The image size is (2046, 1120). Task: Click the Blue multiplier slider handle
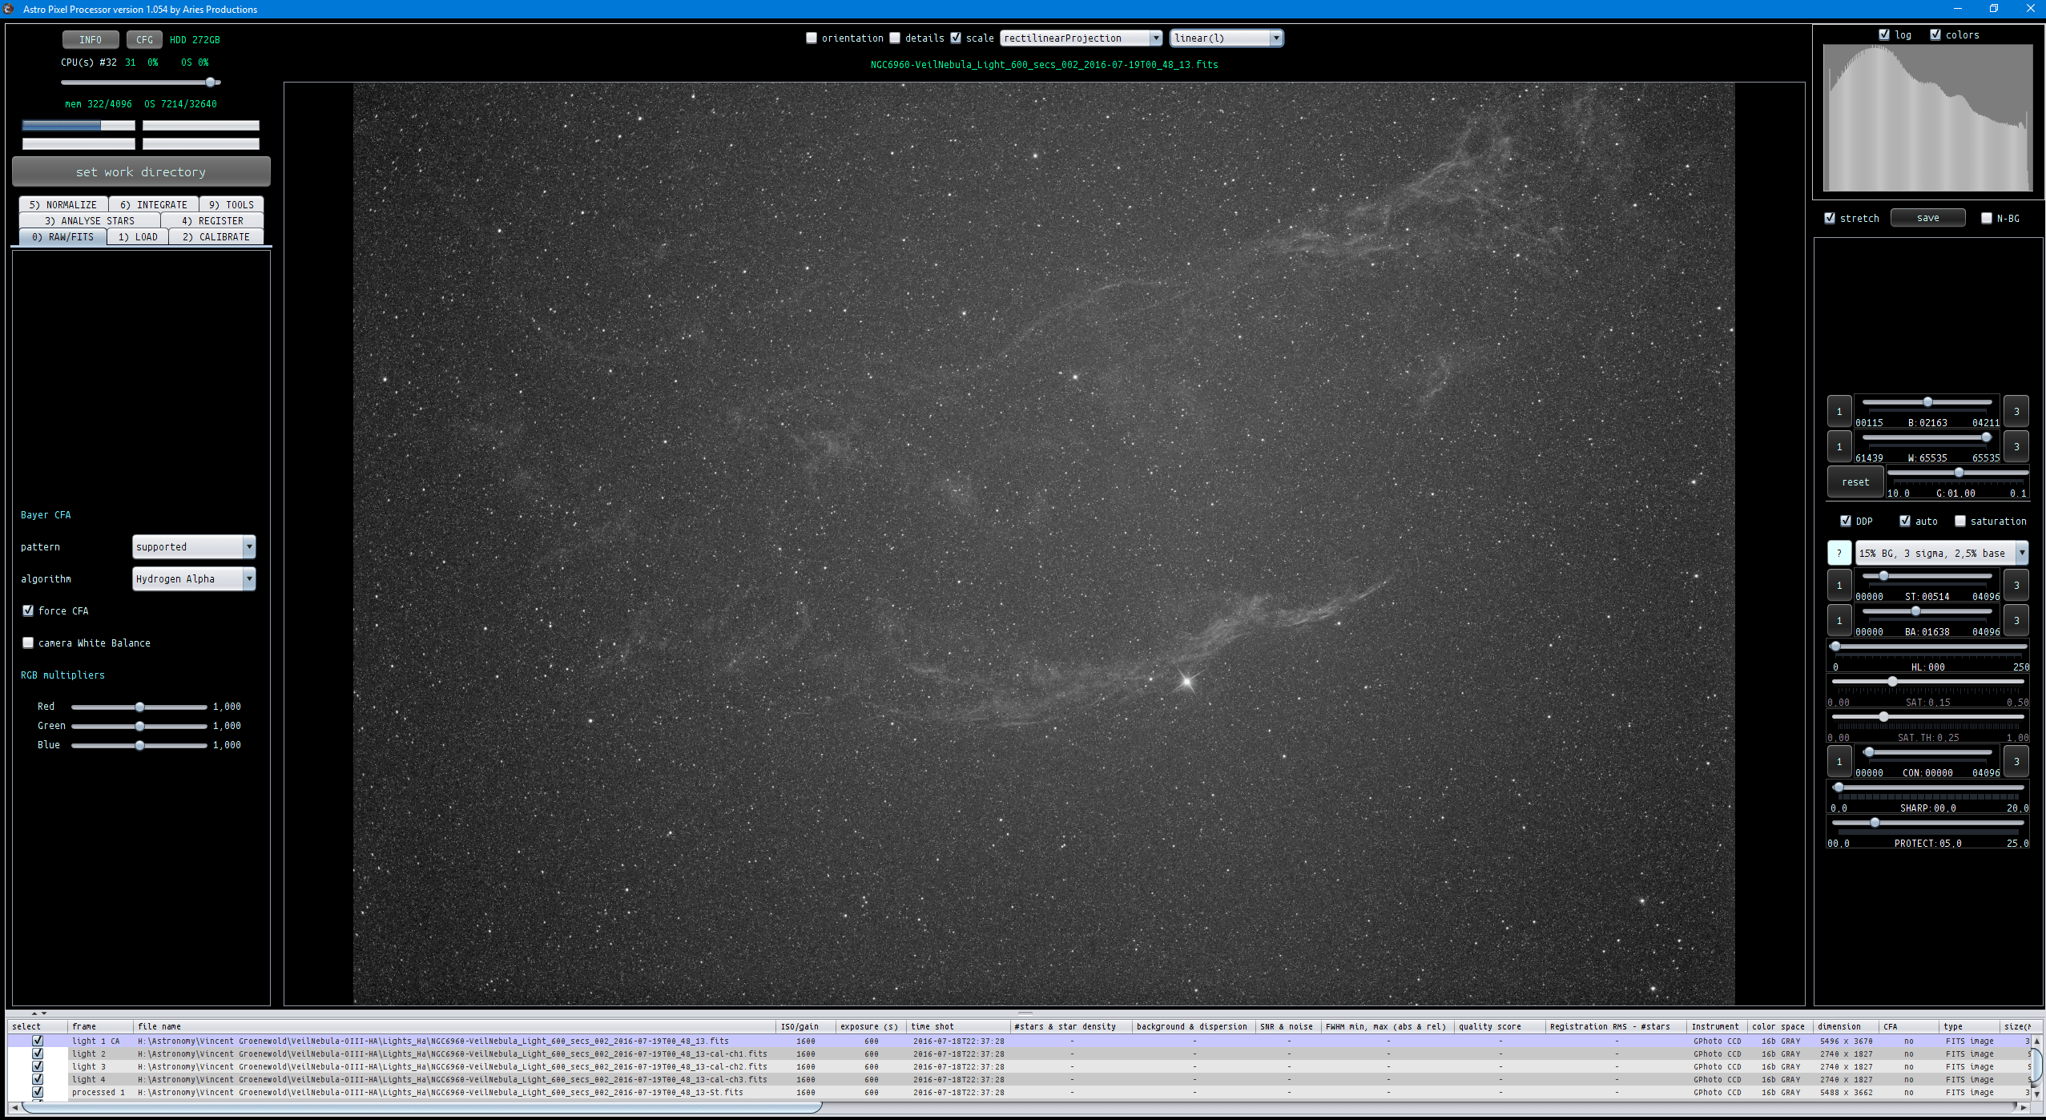tap(139, 745)
